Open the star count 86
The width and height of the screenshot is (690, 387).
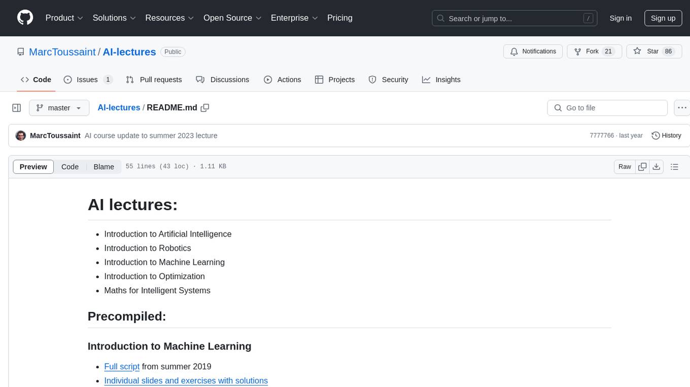[669, 51]
